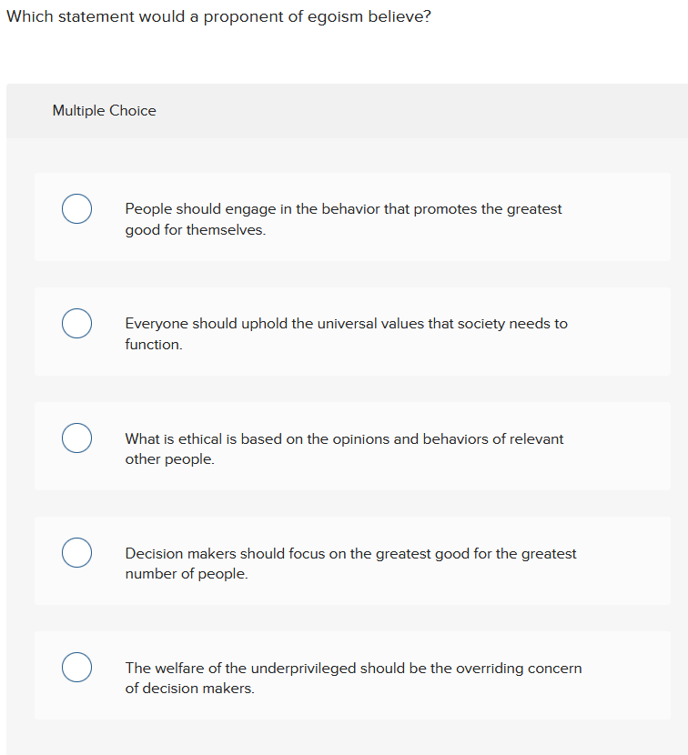Click the third answer option card
This screenshot has height=755, width=688.
pyautogui.click(x=352, y=446)
